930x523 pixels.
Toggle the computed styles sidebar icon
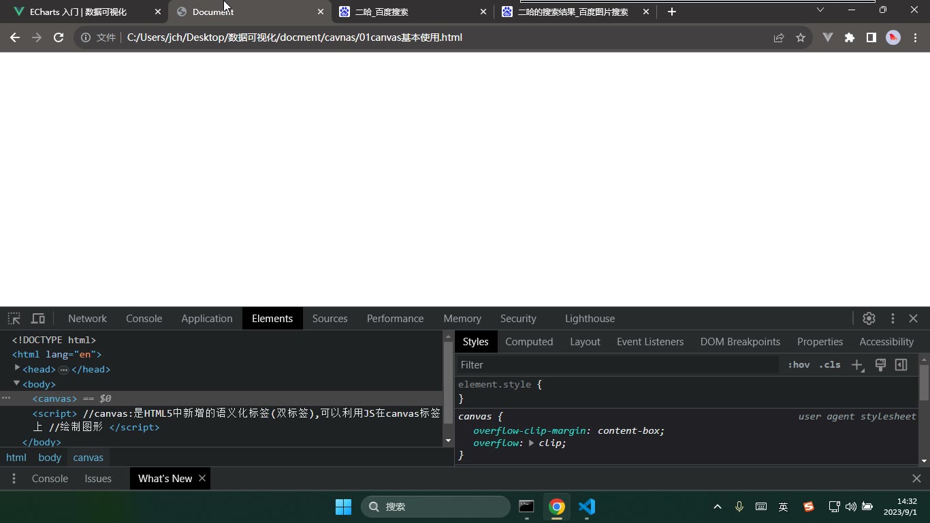pyautogui.click(x=901, y=364)
